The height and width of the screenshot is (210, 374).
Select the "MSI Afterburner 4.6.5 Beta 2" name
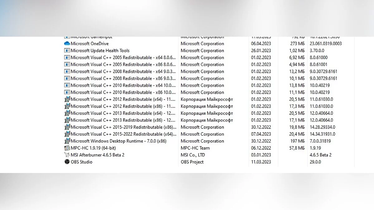98,155
